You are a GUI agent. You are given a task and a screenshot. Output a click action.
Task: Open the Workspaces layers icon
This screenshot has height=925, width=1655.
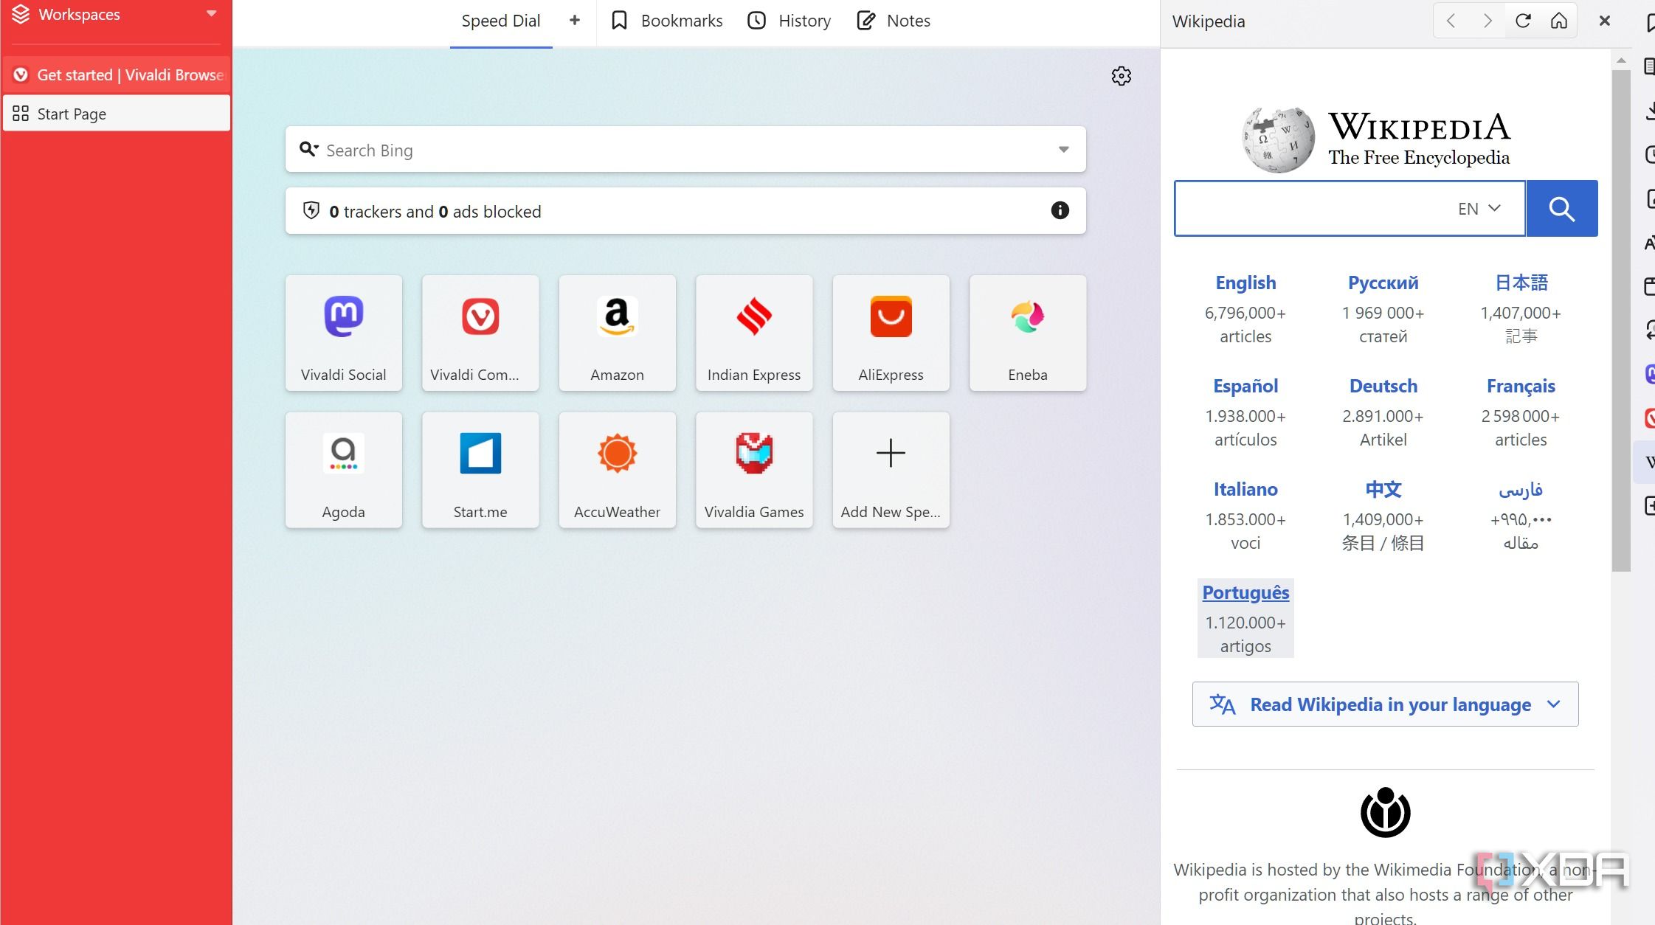[x=21, y=14]
